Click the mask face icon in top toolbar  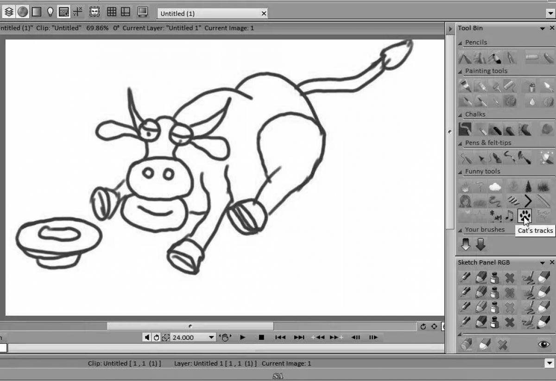point(95,12)
